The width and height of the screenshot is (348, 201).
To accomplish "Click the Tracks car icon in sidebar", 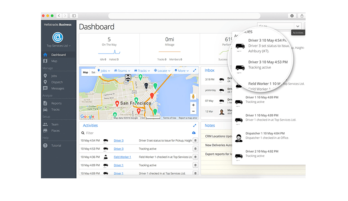I will tap(45, 110).
